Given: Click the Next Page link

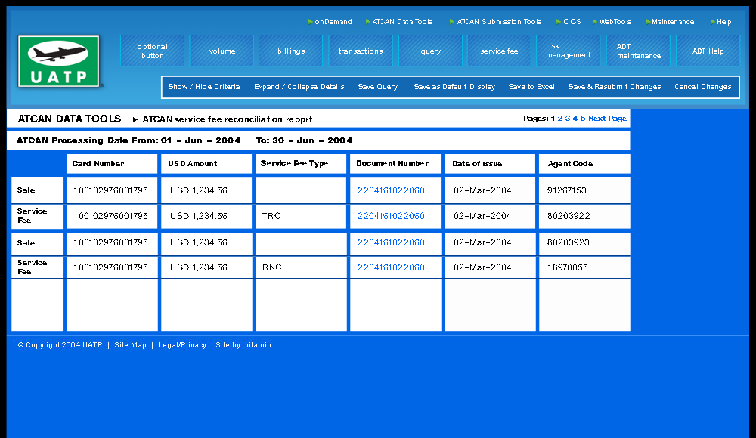Looking at the screenshot, I should point(607,119).
